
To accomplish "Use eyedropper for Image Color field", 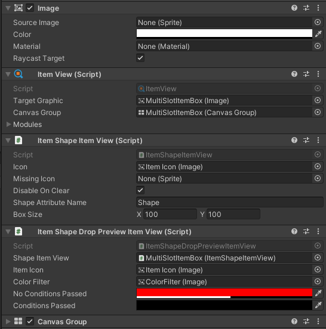I will pos(318,34).
